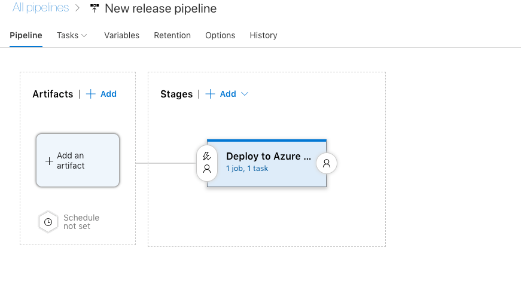Click the "Schedule not set" text
521x281 pixels.
click(x=81, y=222)
